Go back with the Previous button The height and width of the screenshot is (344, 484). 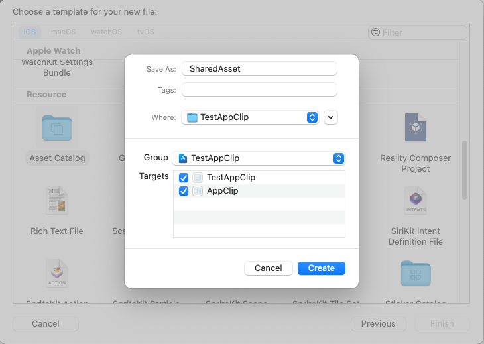(379, 324)
